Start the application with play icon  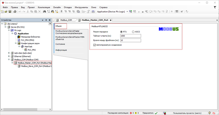click(139, 12)
